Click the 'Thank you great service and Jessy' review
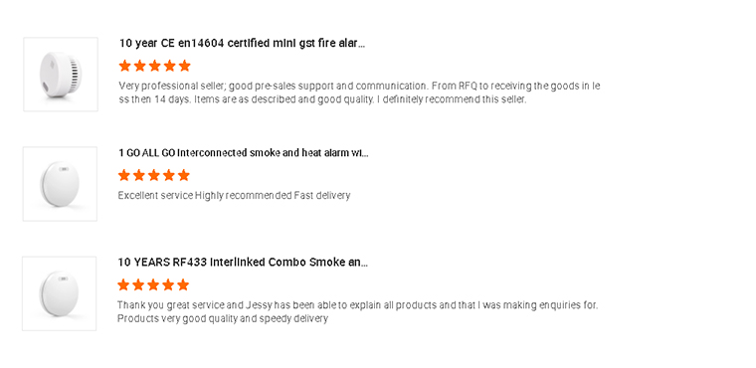Viewport: 756px width, 368px height. tap(358, 311)
